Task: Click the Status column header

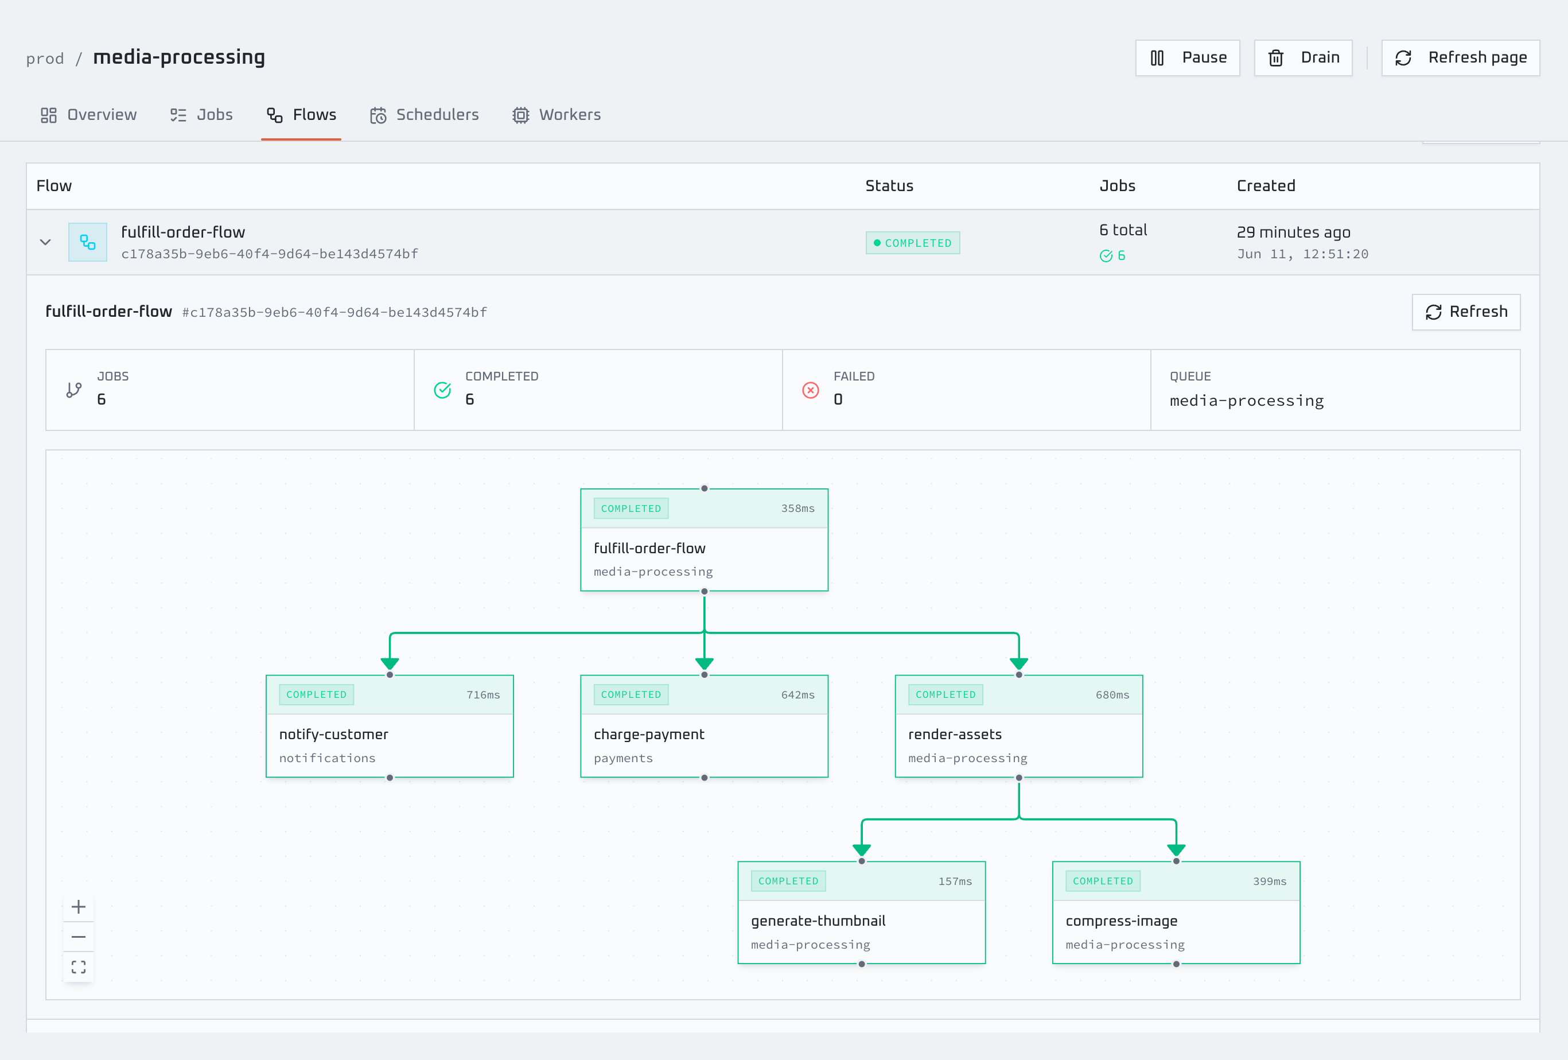Action: pyautogui.click(x=889, y=185)
